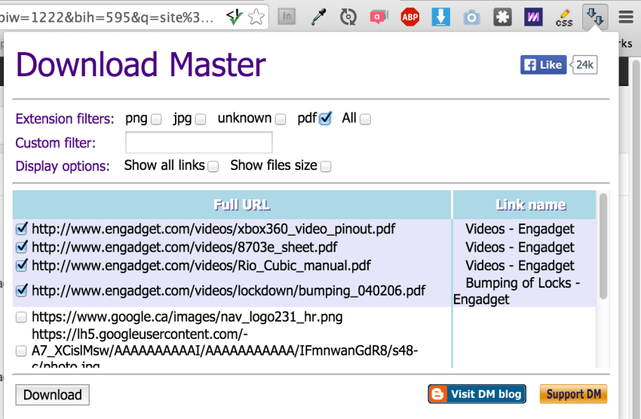Open the grayed 'In' extension icon

click(x=287, y=17)
